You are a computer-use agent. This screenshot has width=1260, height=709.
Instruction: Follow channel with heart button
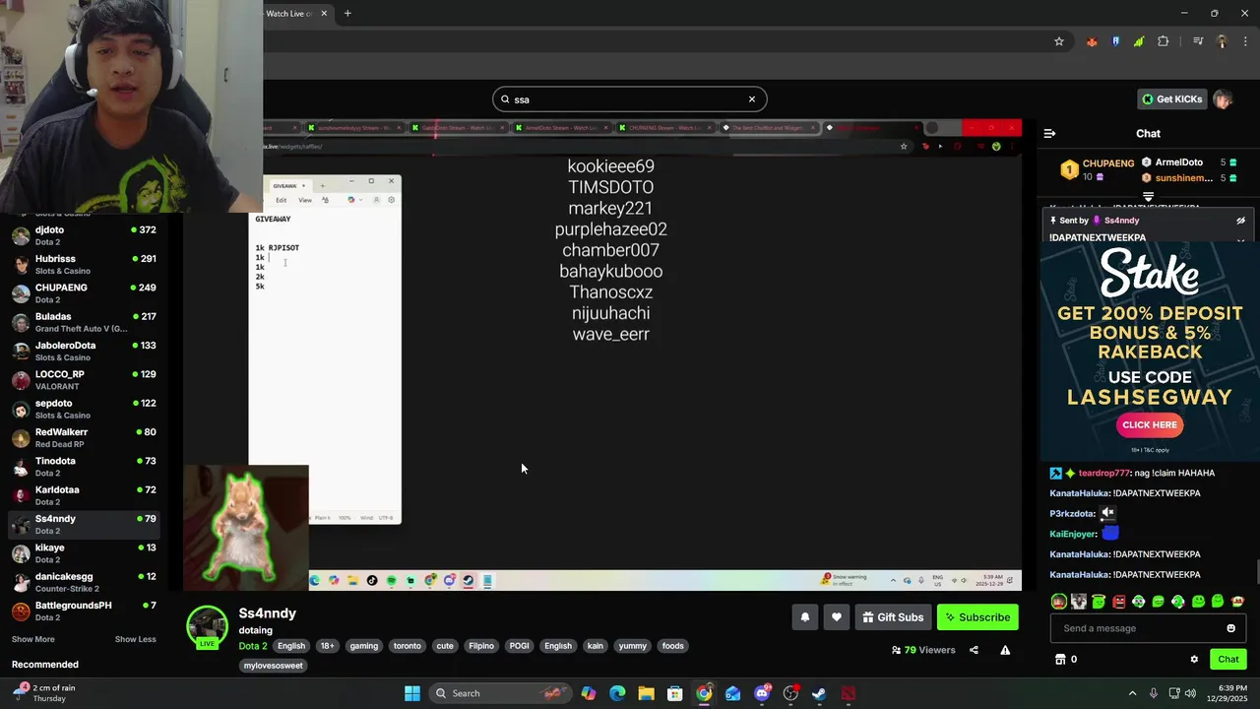point(836,617)
